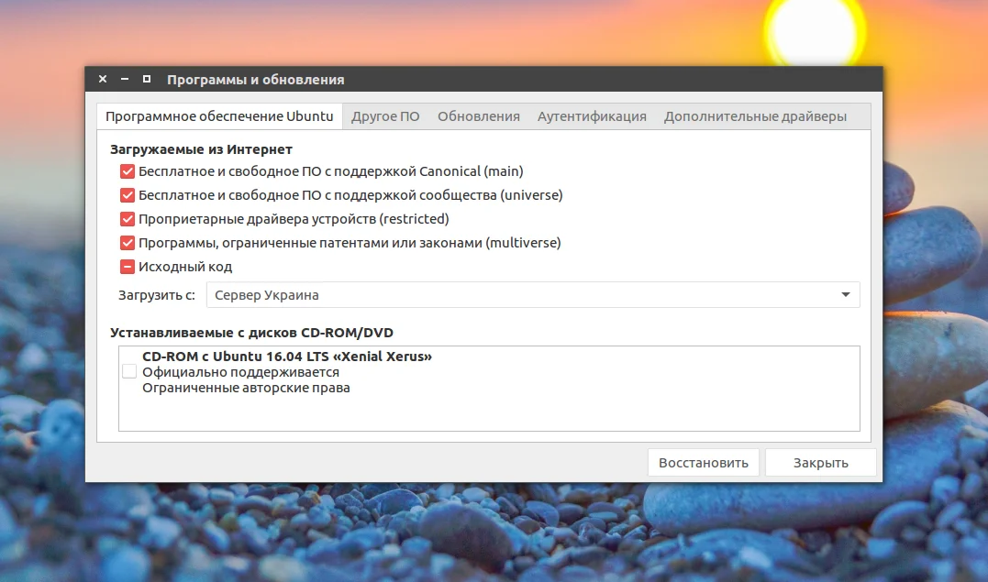
Task: Go to the Аутентификация tab
Action: pos(592,116)
